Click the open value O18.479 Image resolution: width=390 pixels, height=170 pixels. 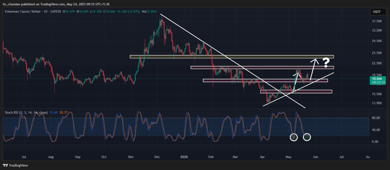[x=69, y=12]
